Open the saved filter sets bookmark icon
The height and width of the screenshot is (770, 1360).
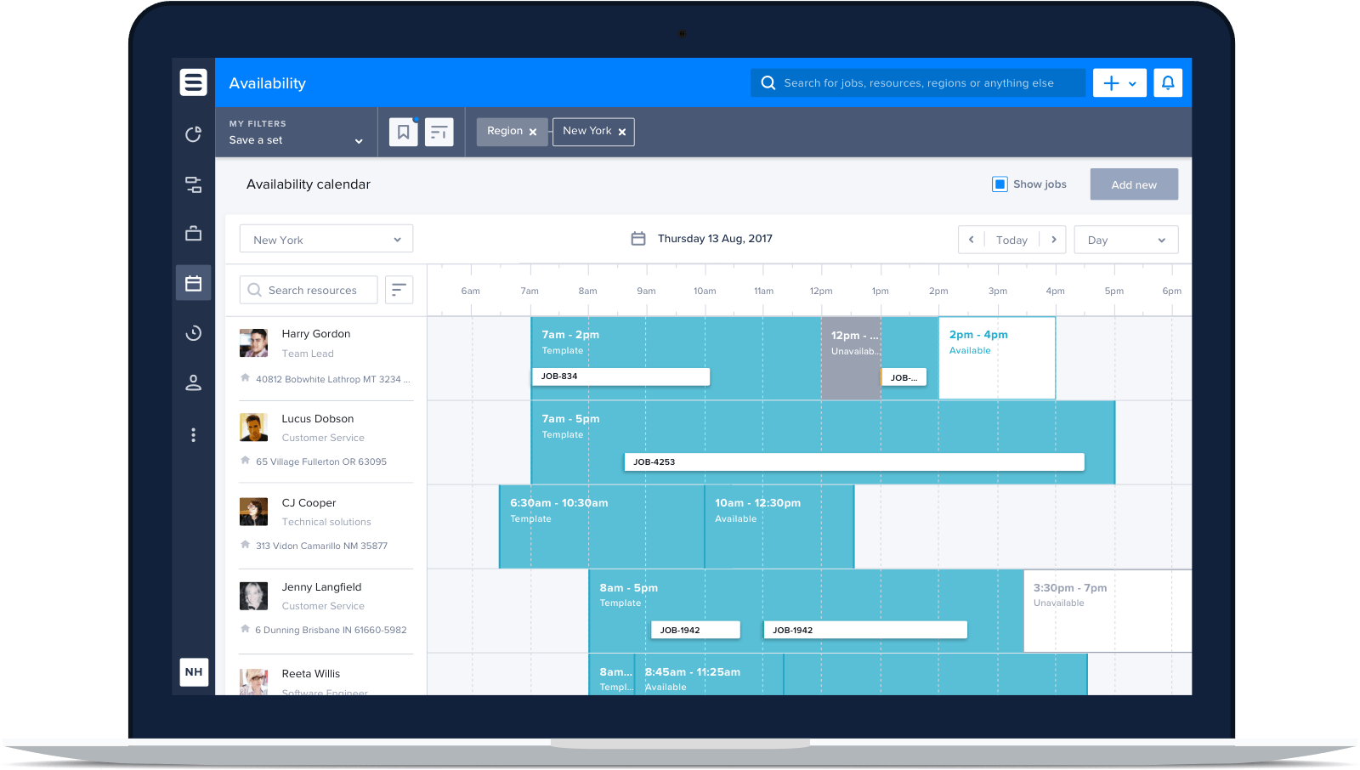pyautogui.click(x=403, y=132)
